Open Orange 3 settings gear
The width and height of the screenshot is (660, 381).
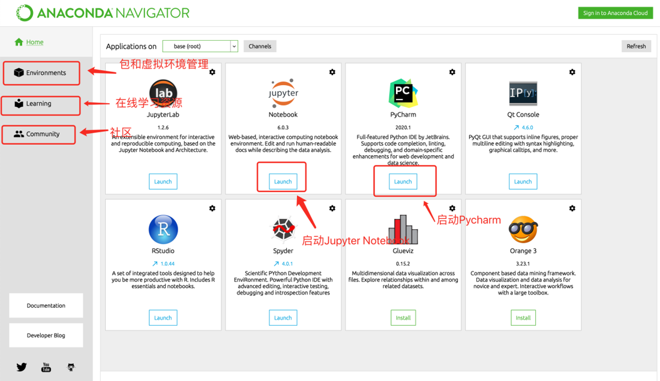pos(572,208)
